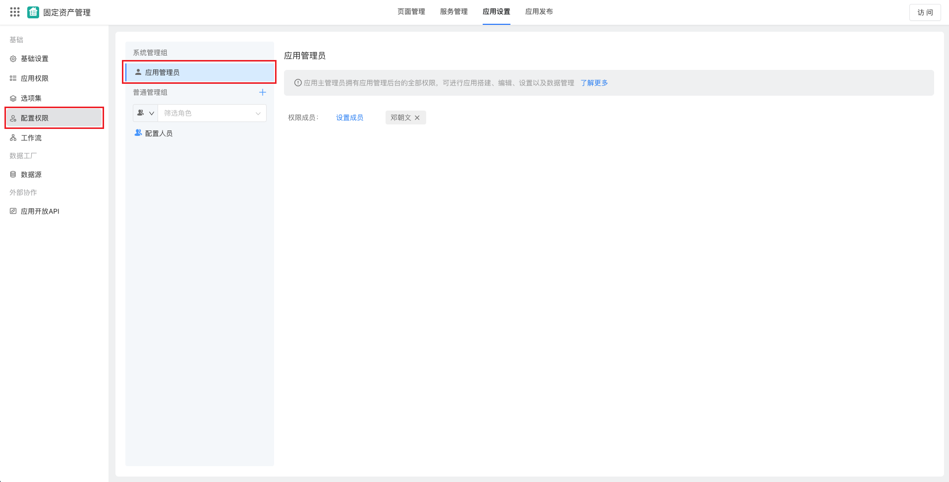The height and width of the screenshot is (482, 949).
Task: Open 选项集 from the sidebar
Action: tap(31, 98)
